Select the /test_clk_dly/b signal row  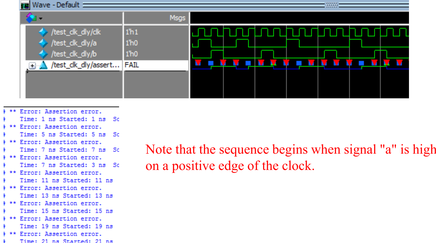(74, 54)
